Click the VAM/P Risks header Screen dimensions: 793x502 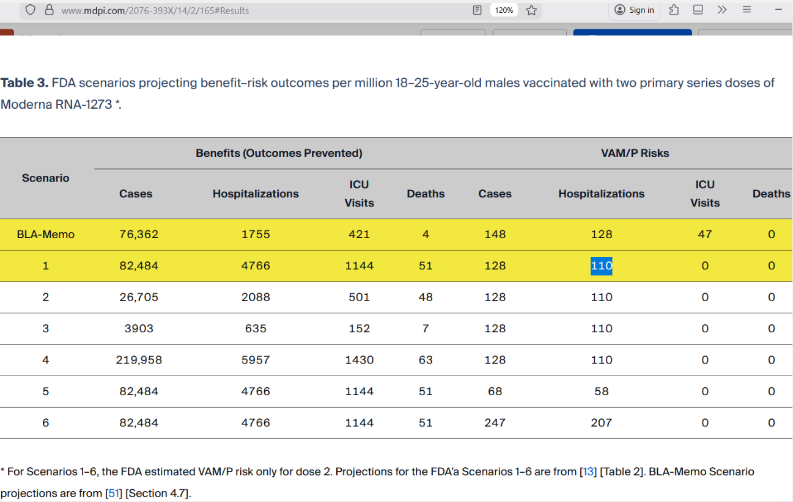point(635,153)
